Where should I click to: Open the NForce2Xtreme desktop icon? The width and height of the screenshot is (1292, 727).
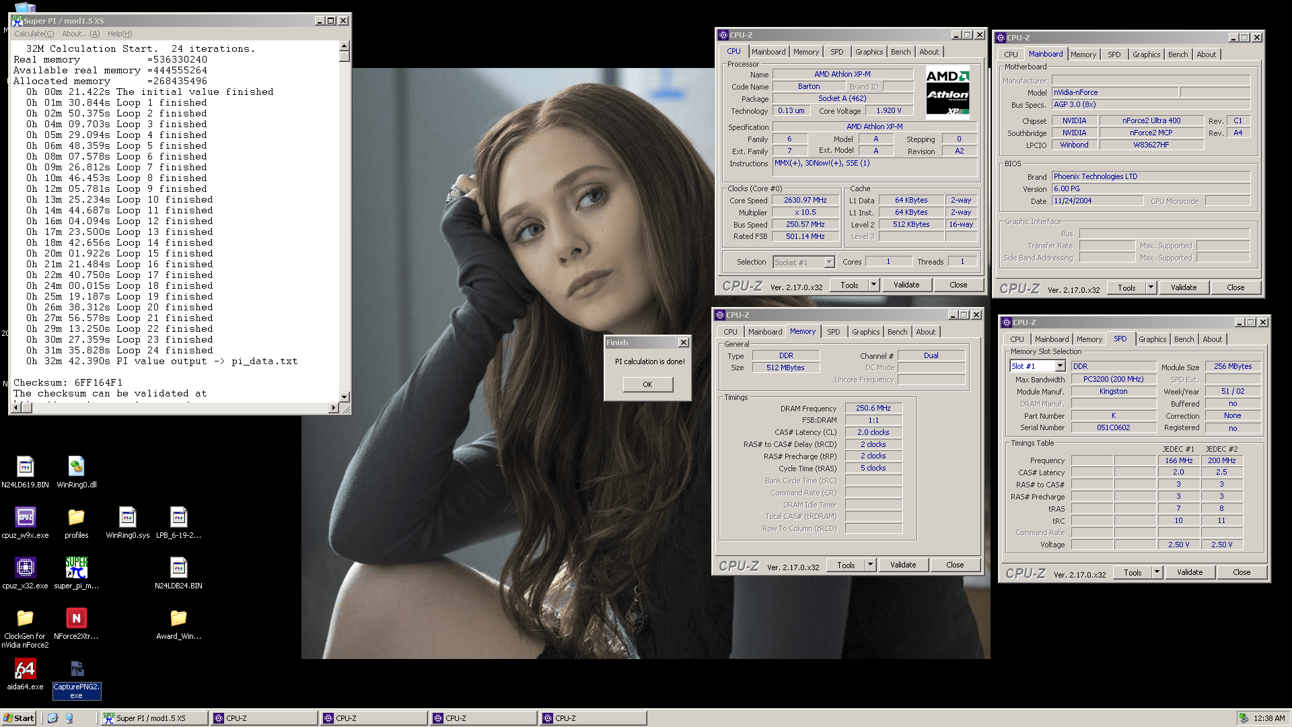[x=76, y=619]
